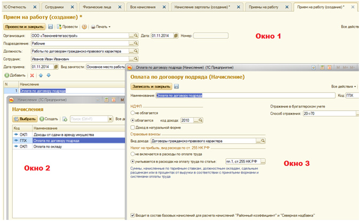360x221 pixels.
Task: Click the Провести toolbar button
Action: [67, 27]
